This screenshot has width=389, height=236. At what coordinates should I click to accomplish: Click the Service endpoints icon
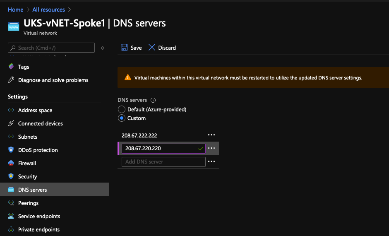pyautogui.click(x=11, y=216)
